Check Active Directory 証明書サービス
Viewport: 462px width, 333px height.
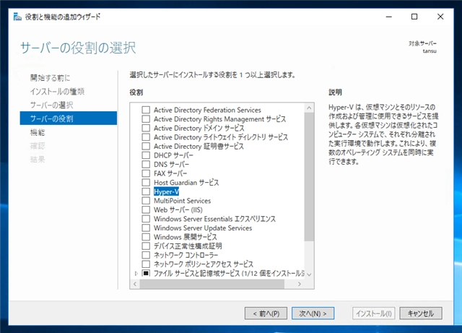pyautogui.click(x=146, y=147)
